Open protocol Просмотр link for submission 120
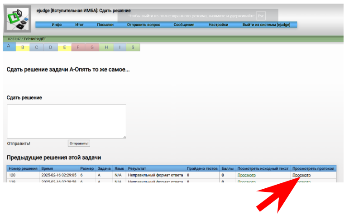The image size is (349, 215). (x=301, y=175)
